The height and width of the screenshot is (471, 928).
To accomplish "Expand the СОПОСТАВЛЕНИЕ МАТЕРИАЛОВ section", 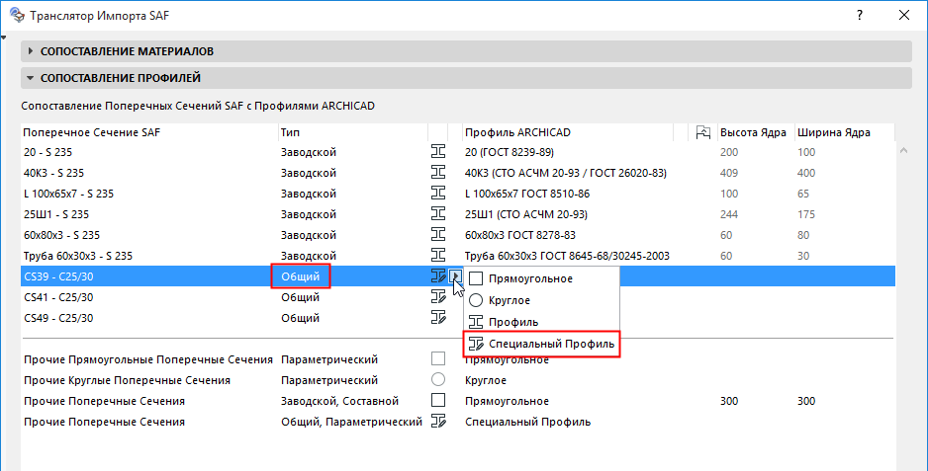I will point(466,51).
